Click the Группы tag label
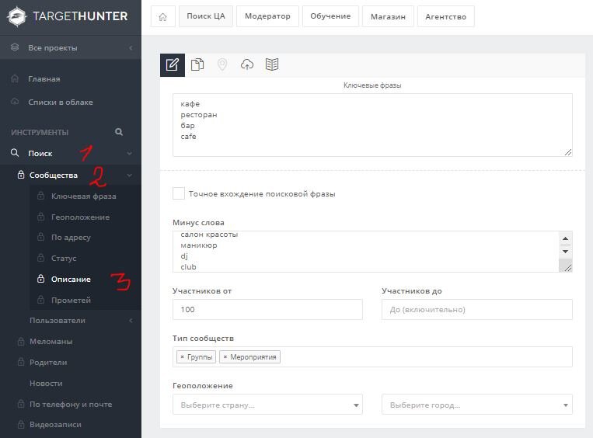The height and width of the screenshot is (438, 593). coord(200,356)
